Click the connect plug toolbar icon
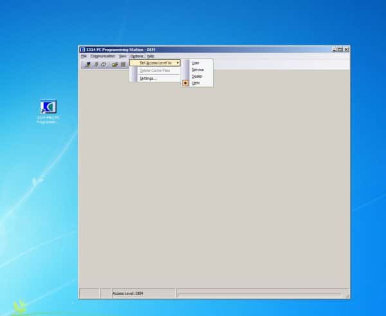Viewport: 386px width, 316px height. pyautogui.click(x=87, y=64)
